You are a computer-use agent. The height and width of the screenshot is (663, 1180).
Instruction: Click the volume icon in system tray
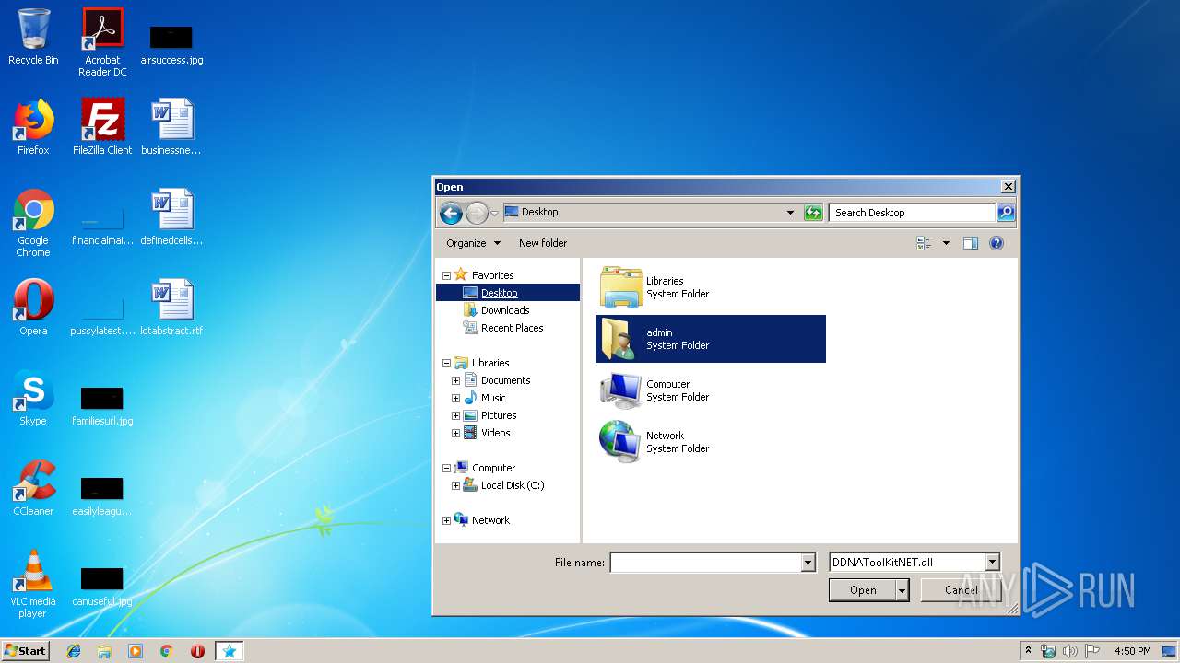click(x=1070, y=651)
